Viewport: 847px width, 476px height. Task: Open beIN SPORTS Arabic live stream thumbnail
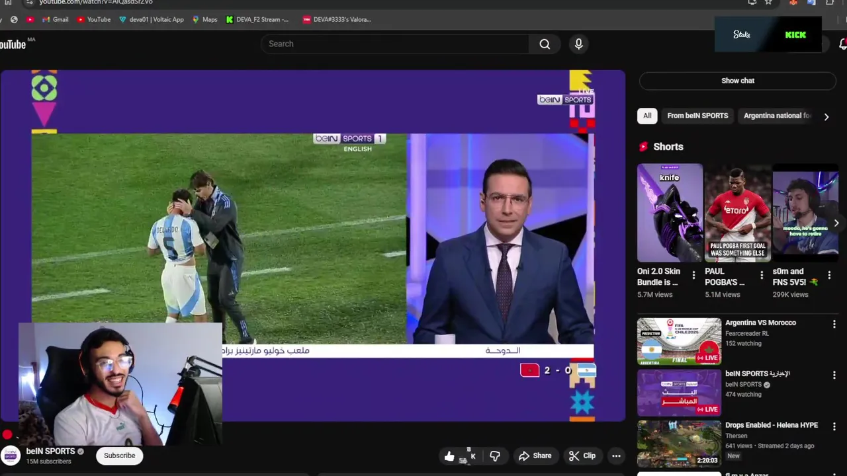click(679, 393)
